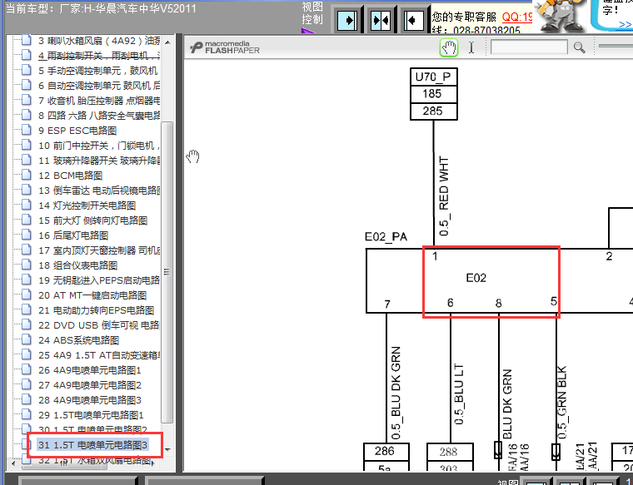Image resolution: width=633 pixels, height=485 pixels.
Task: Click the FlashPaper search text field
Action: [x=529, y=47]
